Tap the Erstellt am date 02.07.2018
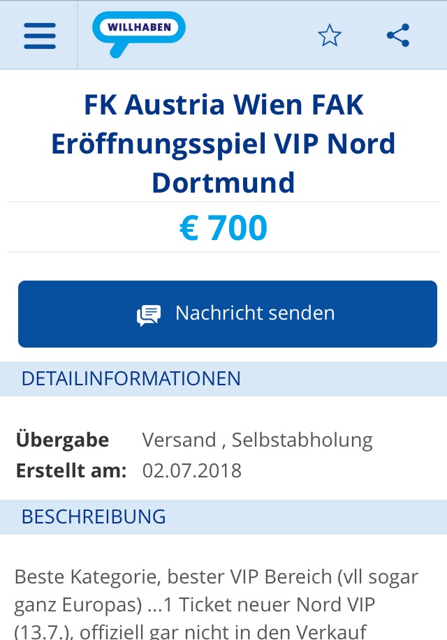The width and height of the screenshot is (447, 640). [x=192, y=470]
